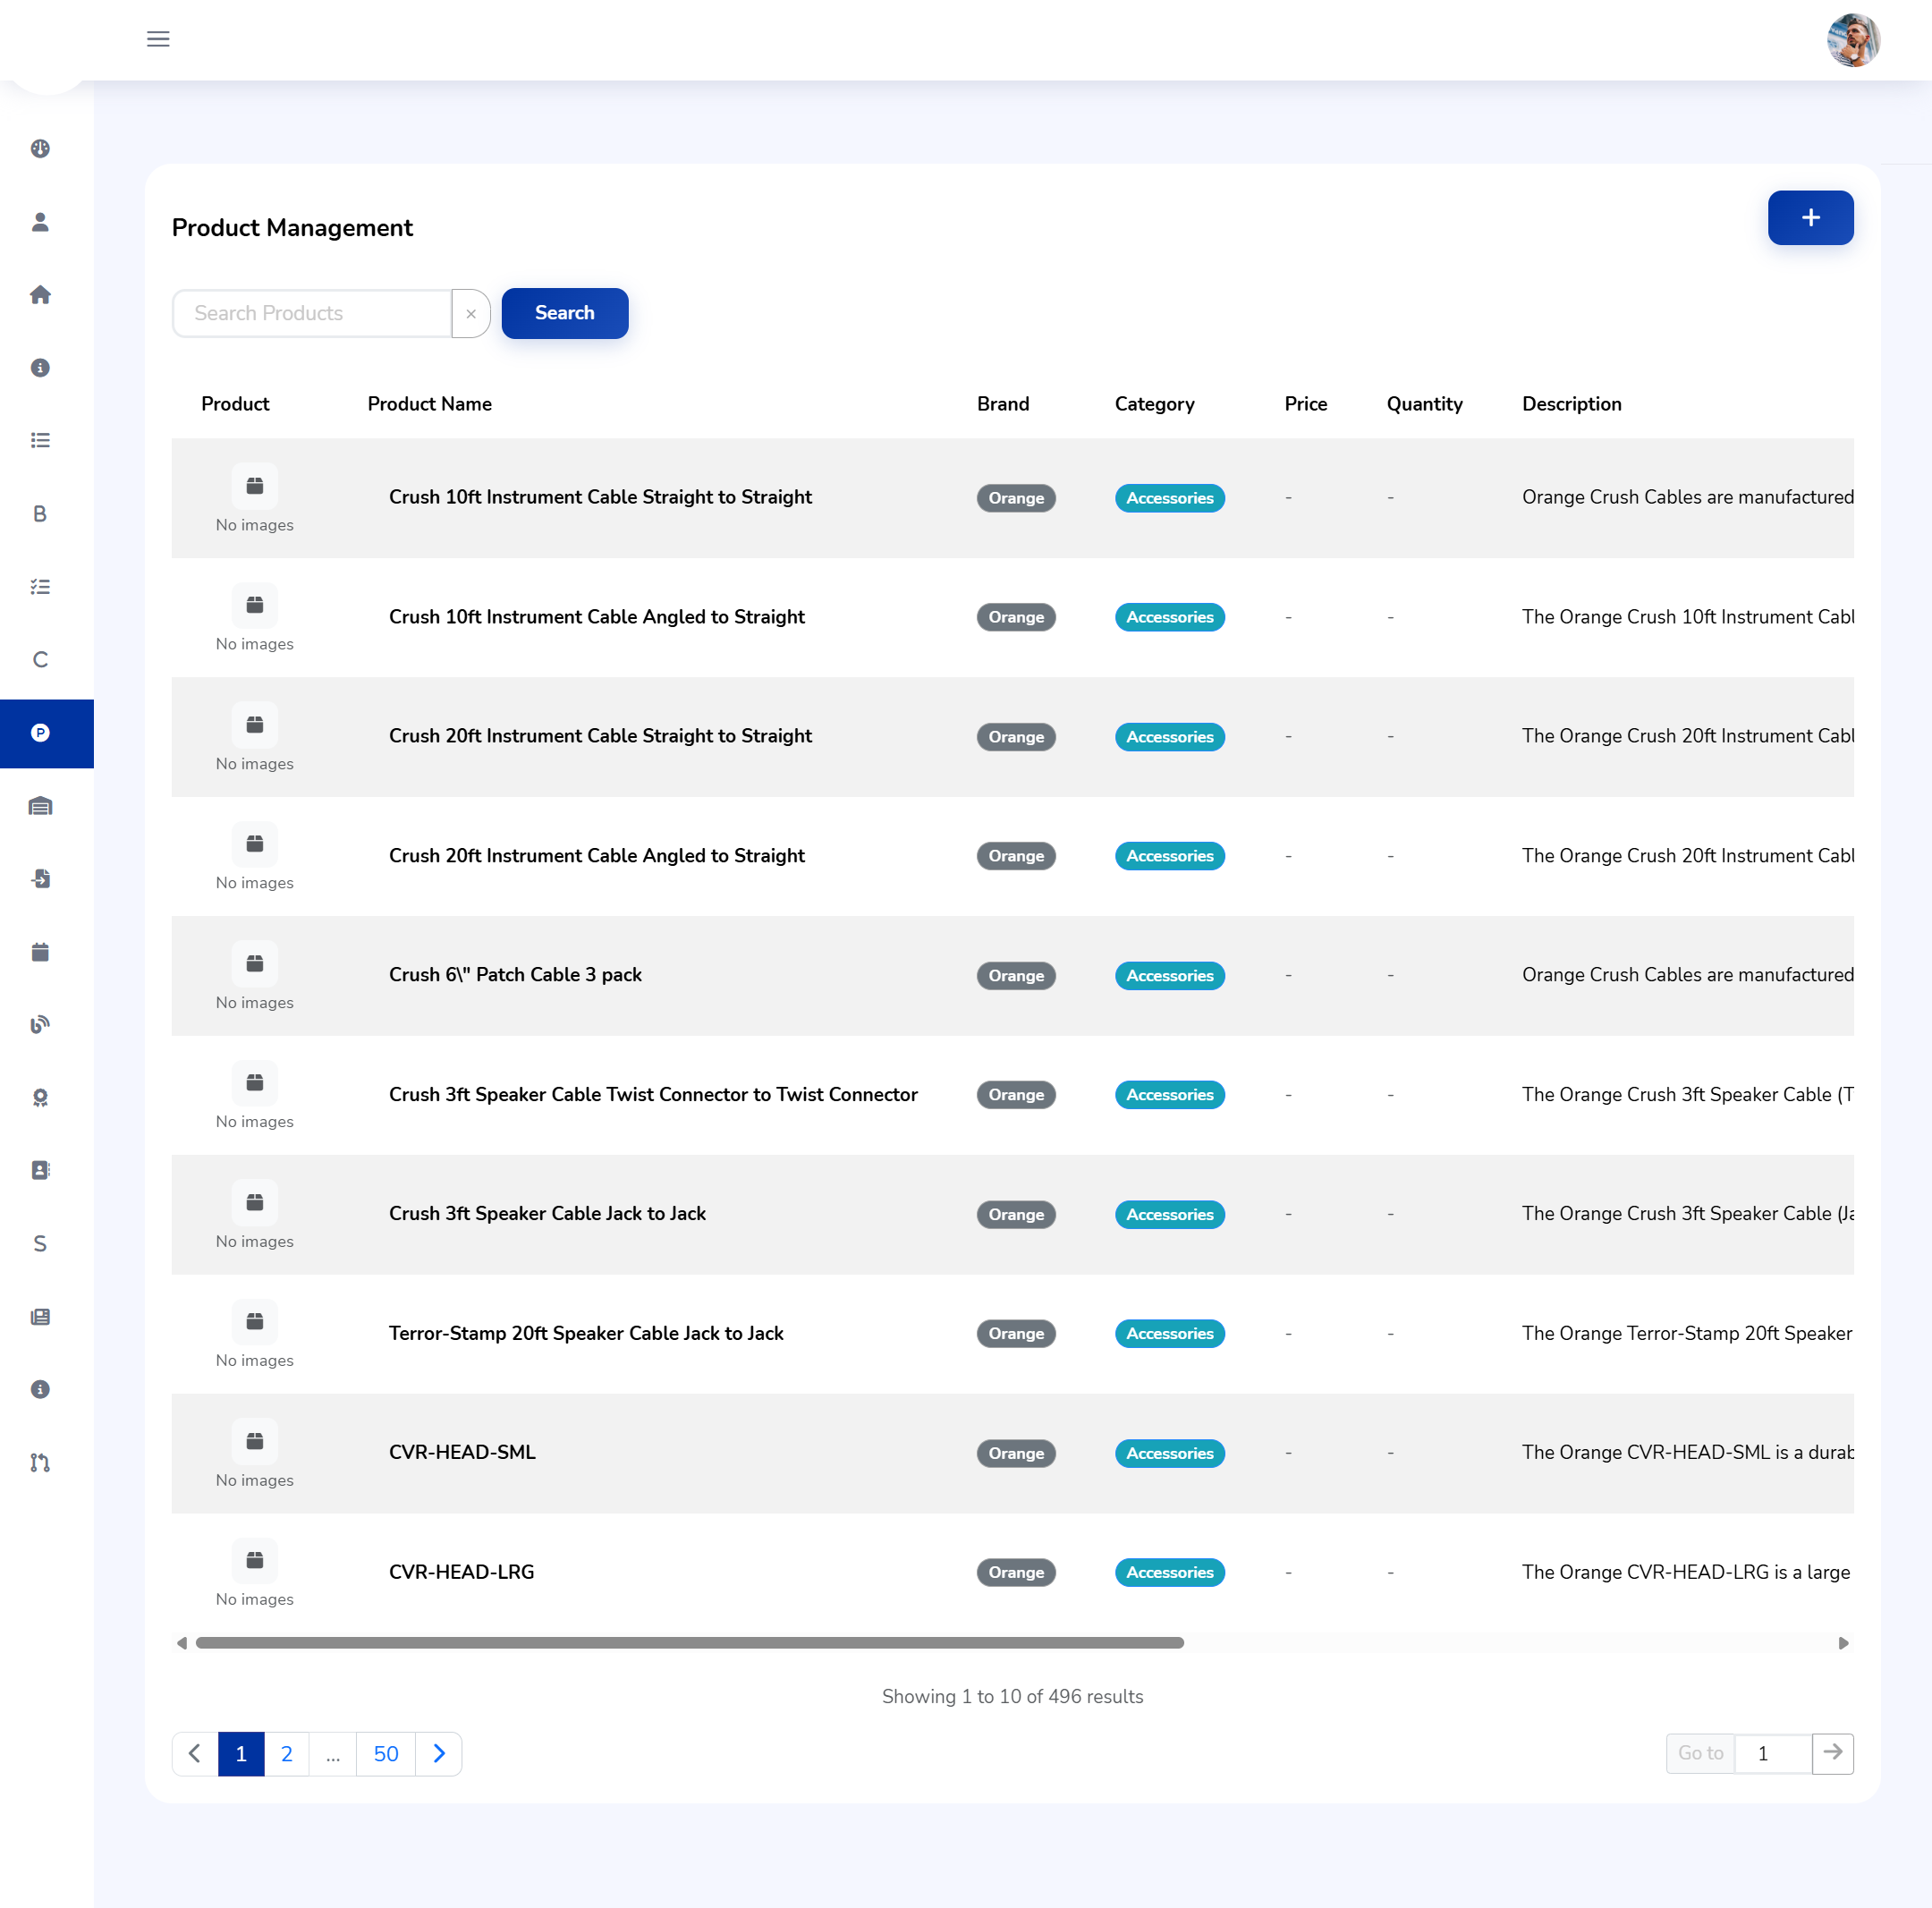Open the file import sidebar icon
The height and width of the screenshot is (1908, 1932).
pos(40,878)
